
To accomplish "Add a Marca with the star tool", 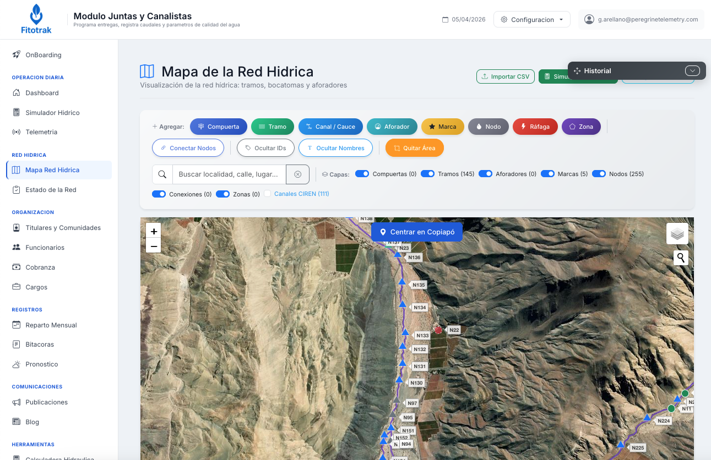I will [442, 127].
